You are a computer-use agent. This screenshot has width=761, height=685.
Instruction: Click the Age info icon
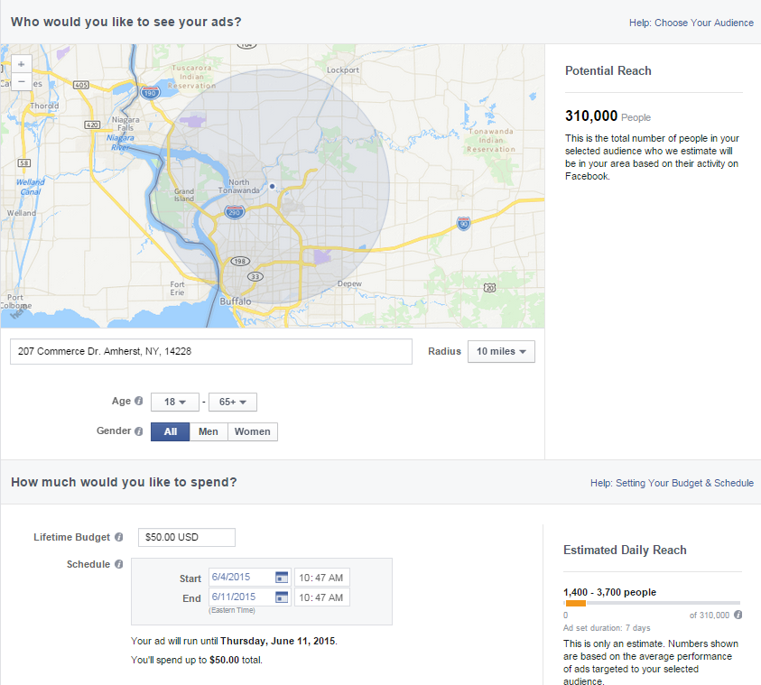tap(139, 402)
